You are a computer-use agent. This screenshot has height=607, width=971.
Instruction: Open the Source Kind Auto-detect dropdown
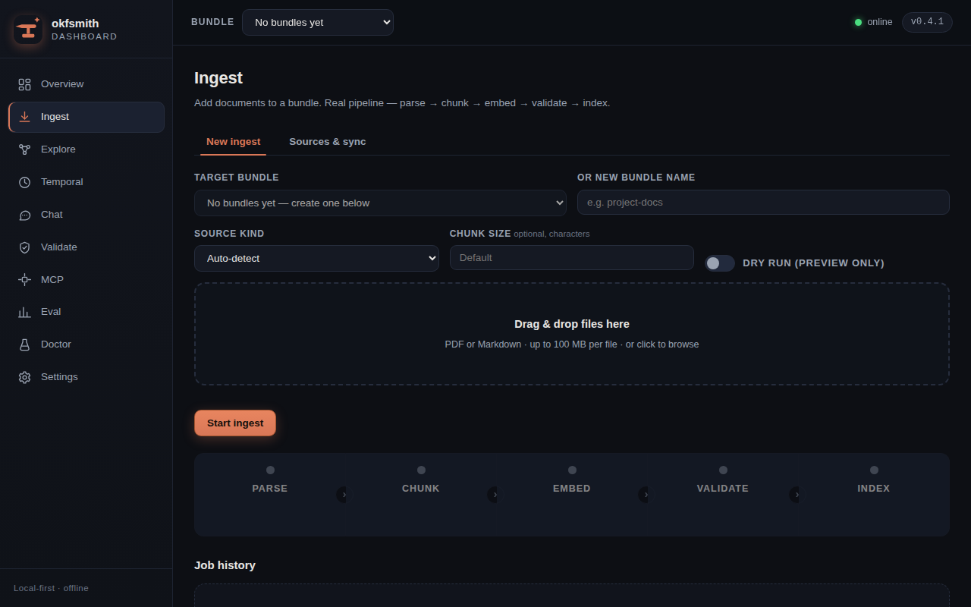point(316,258)
